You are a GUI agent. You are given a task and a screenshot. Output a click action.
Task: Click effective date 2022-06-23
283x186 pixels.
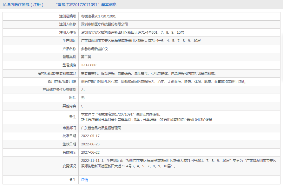pos(90,144)
